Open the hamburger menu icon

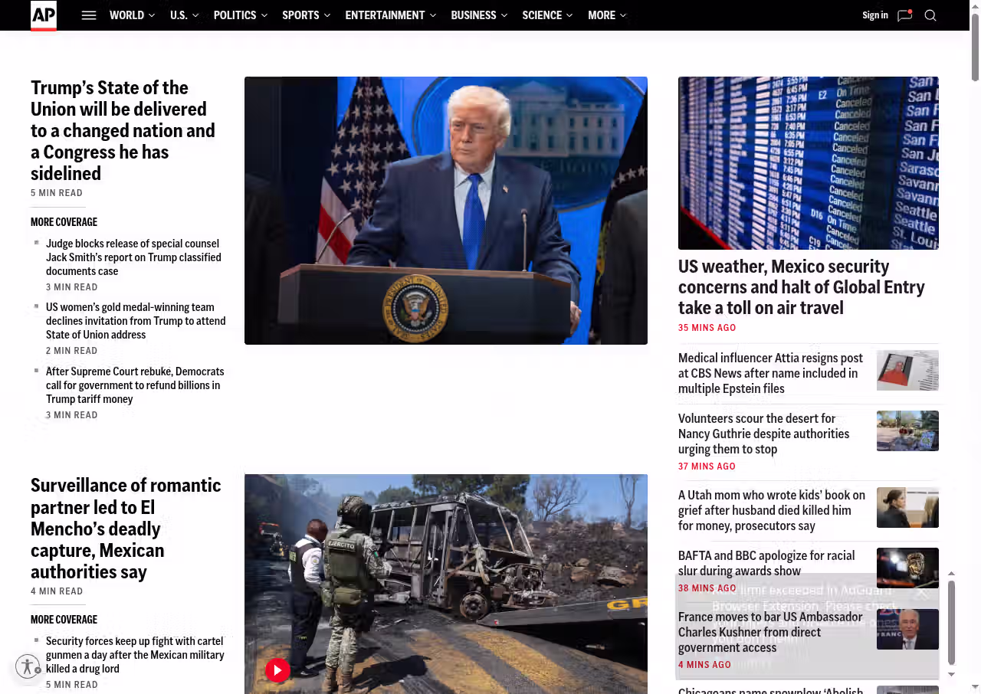89,15
